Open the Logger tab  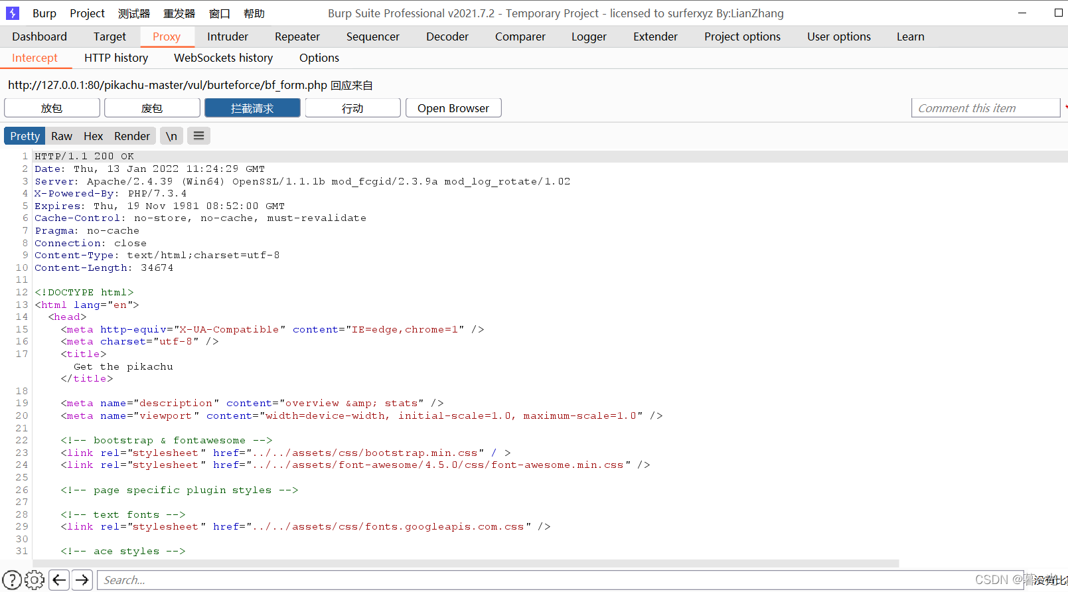589,37
